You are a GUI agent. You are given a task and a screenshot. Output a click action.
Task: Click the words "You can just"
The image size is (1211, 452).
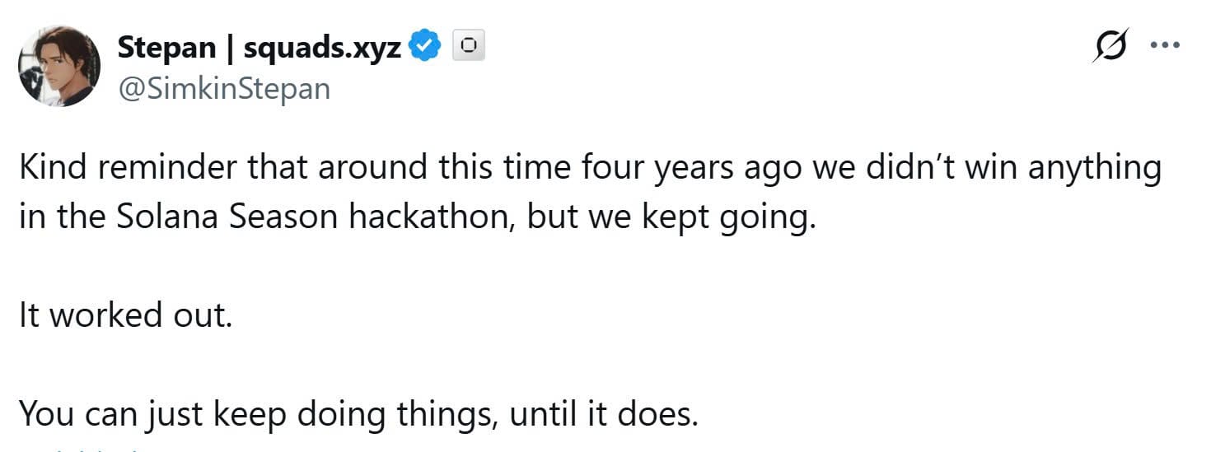[111, 413]
